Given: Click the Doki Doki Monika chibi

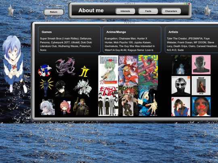Looking at the screenshot, I should pos(65,108).
